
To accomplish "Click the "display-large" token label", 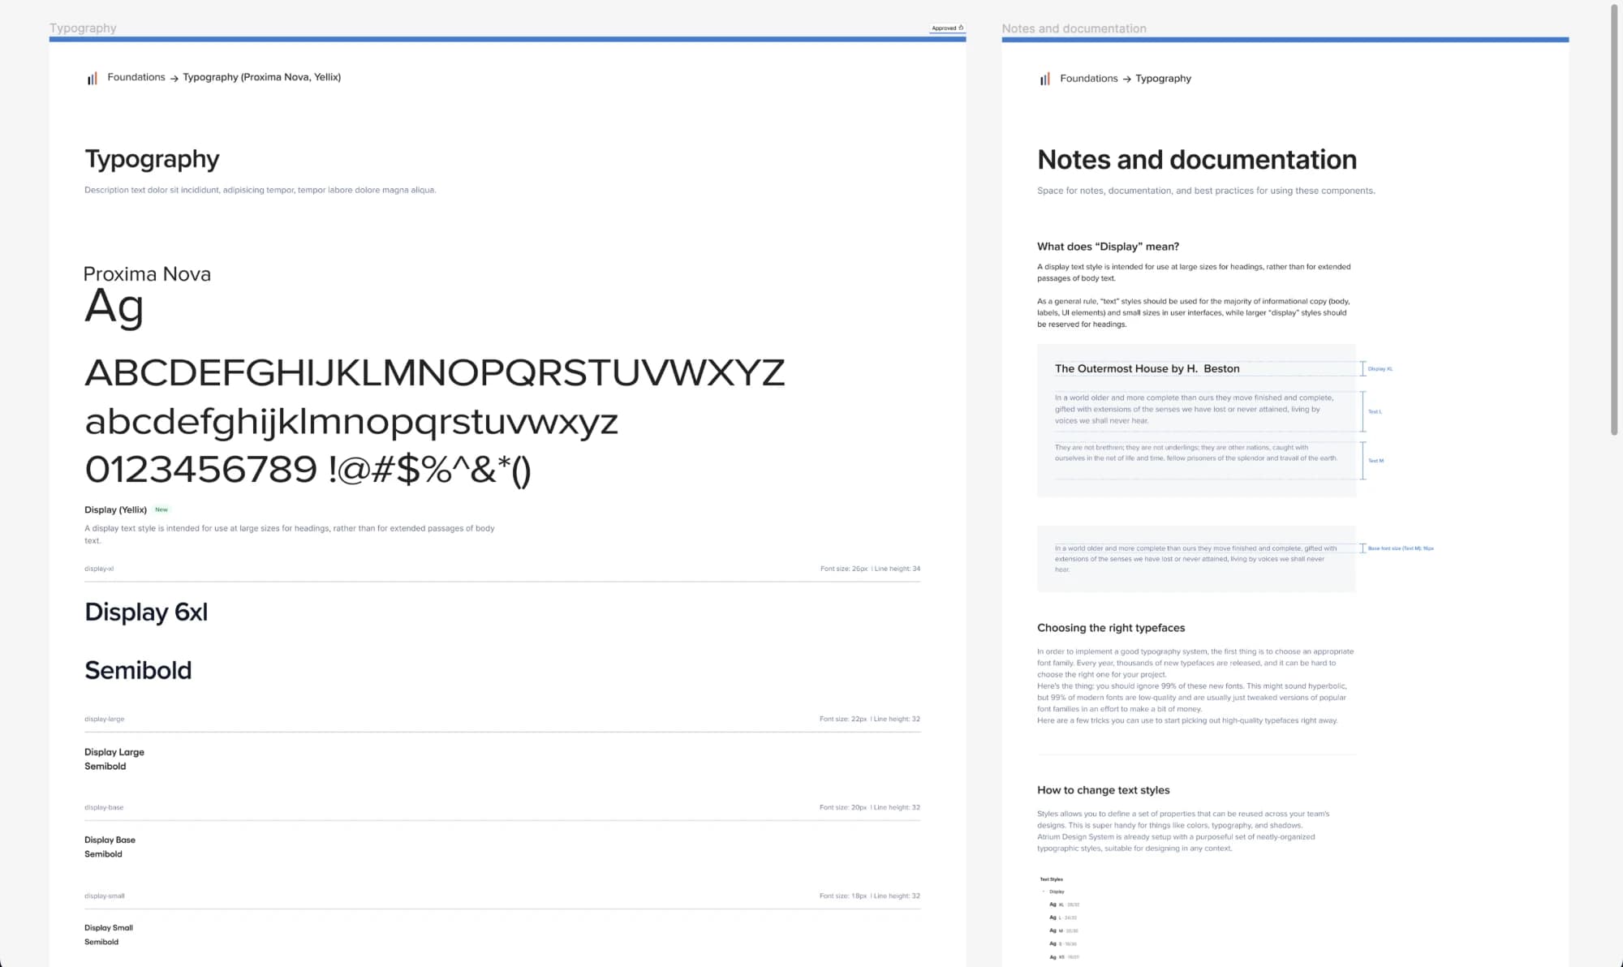I will click(105, 719).
